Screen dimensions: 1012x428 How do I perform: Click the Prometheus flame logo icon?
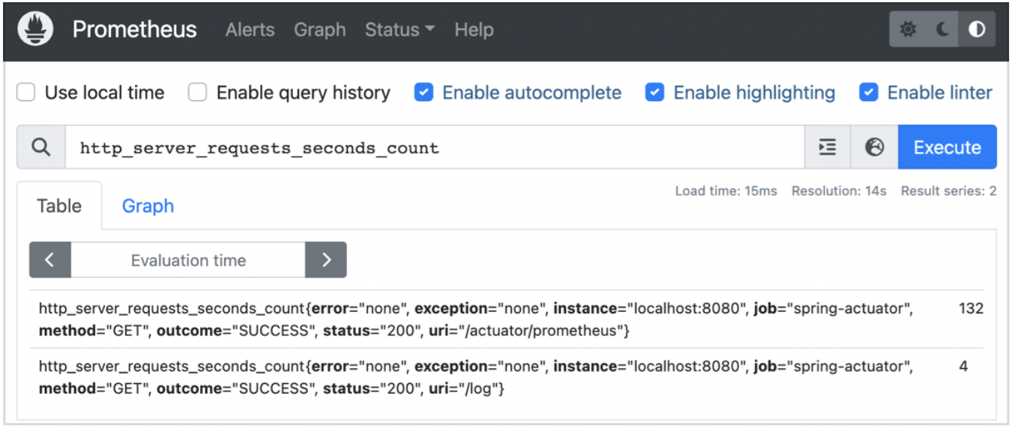click(35, 30)
